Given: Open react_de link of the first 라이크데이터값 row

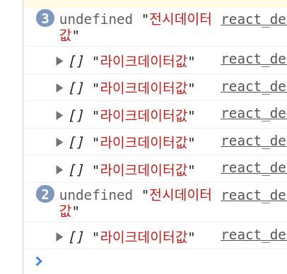Looking at the screenshot, I should 254,59.
